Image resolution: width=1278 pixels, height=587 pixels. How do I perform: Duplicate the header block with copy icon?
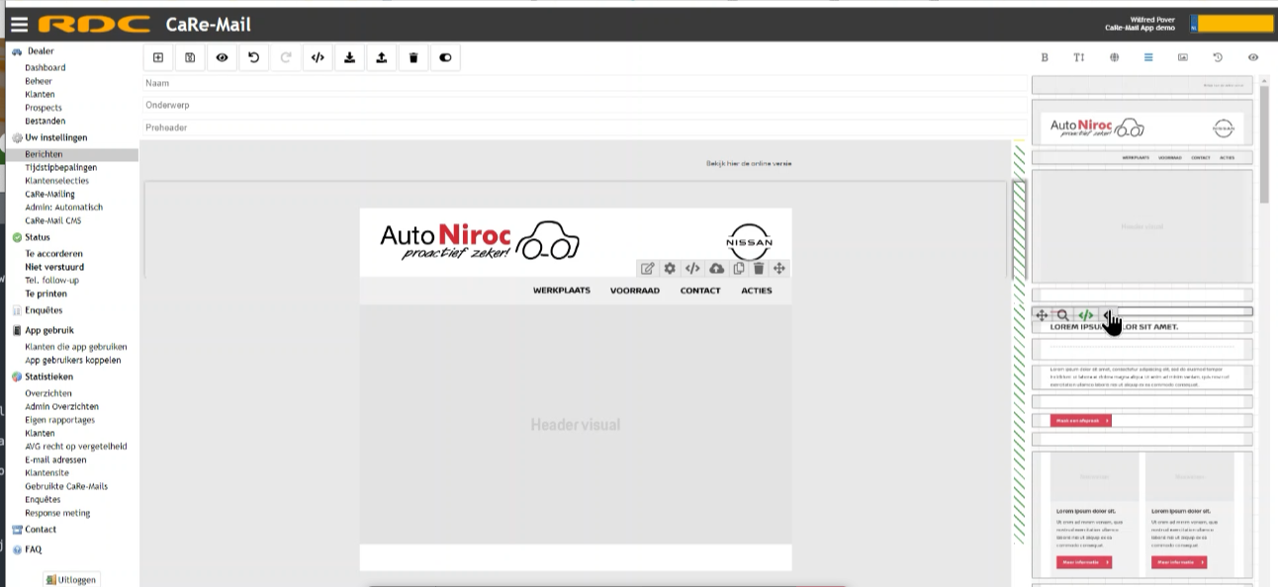click(x=738, y=268)
